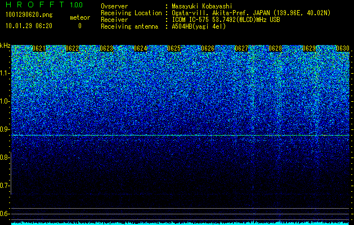The height and width of the screenshot is (225, 354).
Task: Click the 0.7 frequency axis label
Action: (5, 186)
